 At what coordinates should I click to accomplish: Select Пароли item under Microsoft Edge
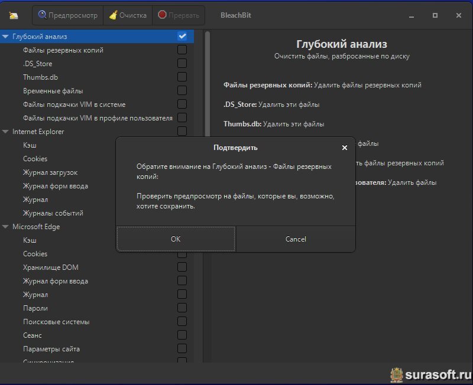pyautogui.click(x=35, y=308)
